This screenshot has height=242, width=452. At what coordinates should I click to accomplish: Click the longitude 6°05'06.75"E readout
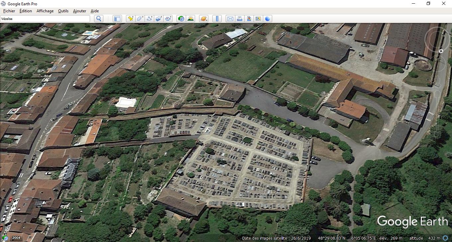364,238
